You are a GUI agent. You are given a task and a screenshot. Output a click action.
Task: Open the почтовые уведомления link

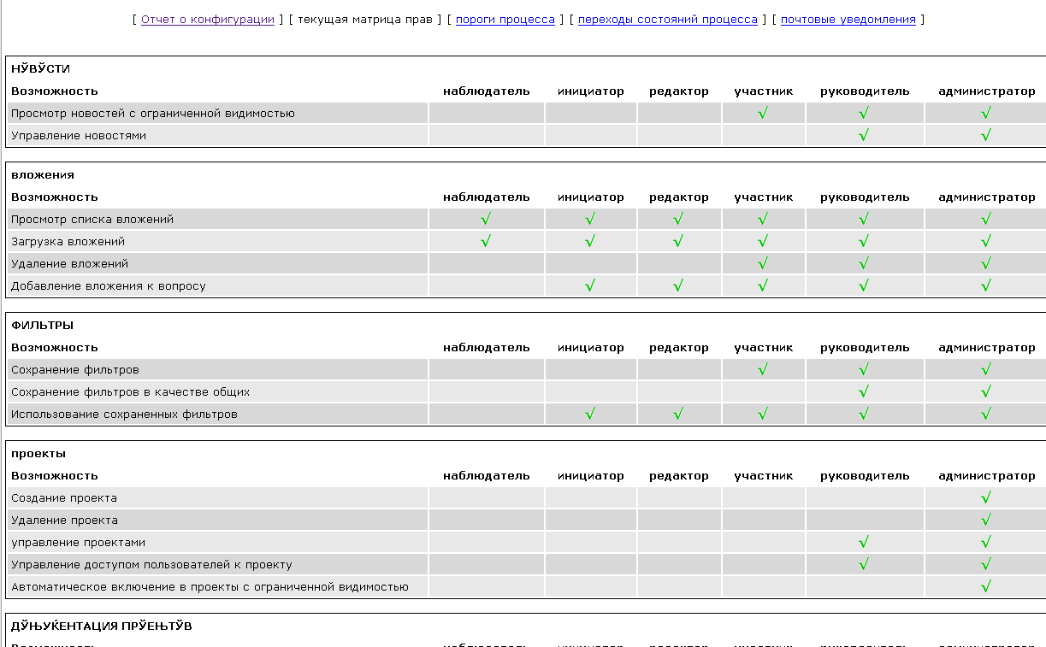click(848, 19)
